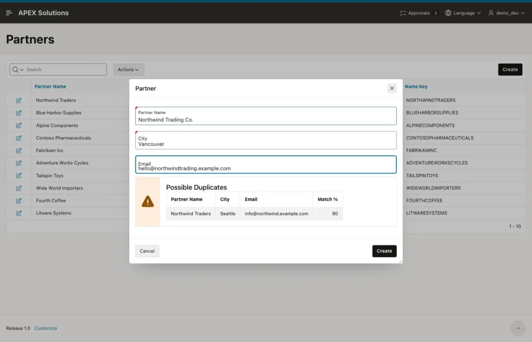The height and width of the screenshot is (342, 532).
Task: Sort by the Name Key column header
Action: click(416, 86)
